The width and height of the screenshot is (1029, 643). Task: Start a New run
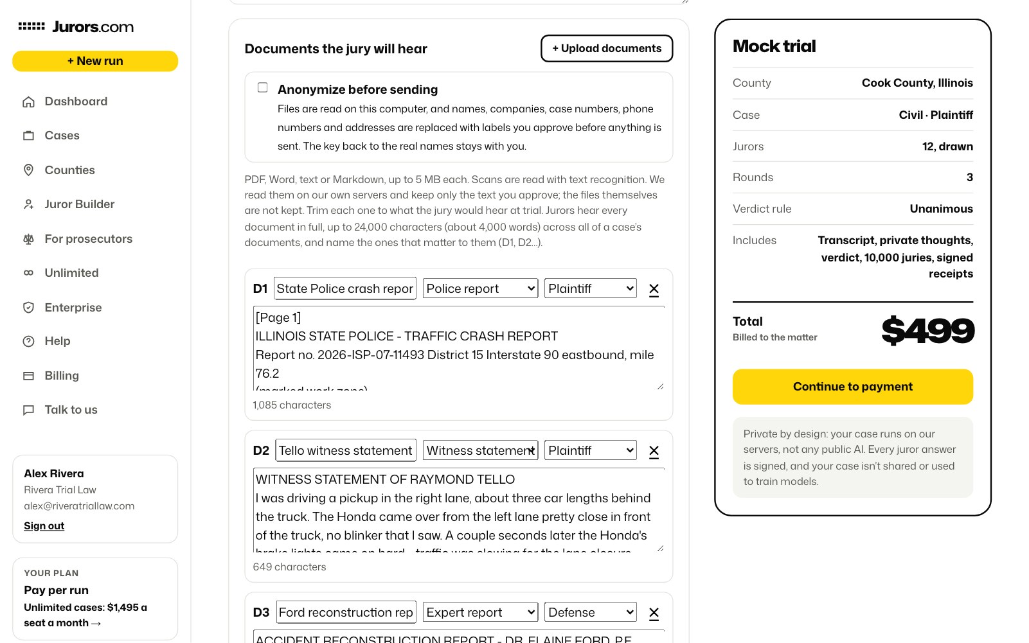pos(95,61)
